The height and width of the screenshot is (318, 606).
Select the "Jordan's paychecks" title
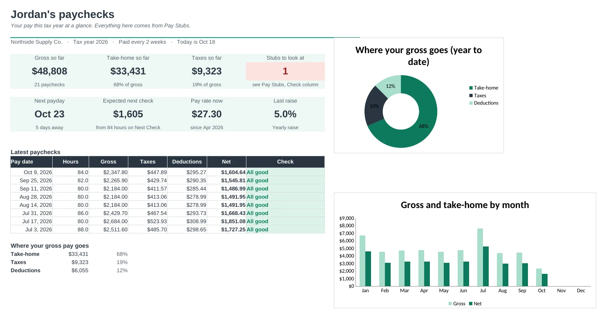click(63, 14)
